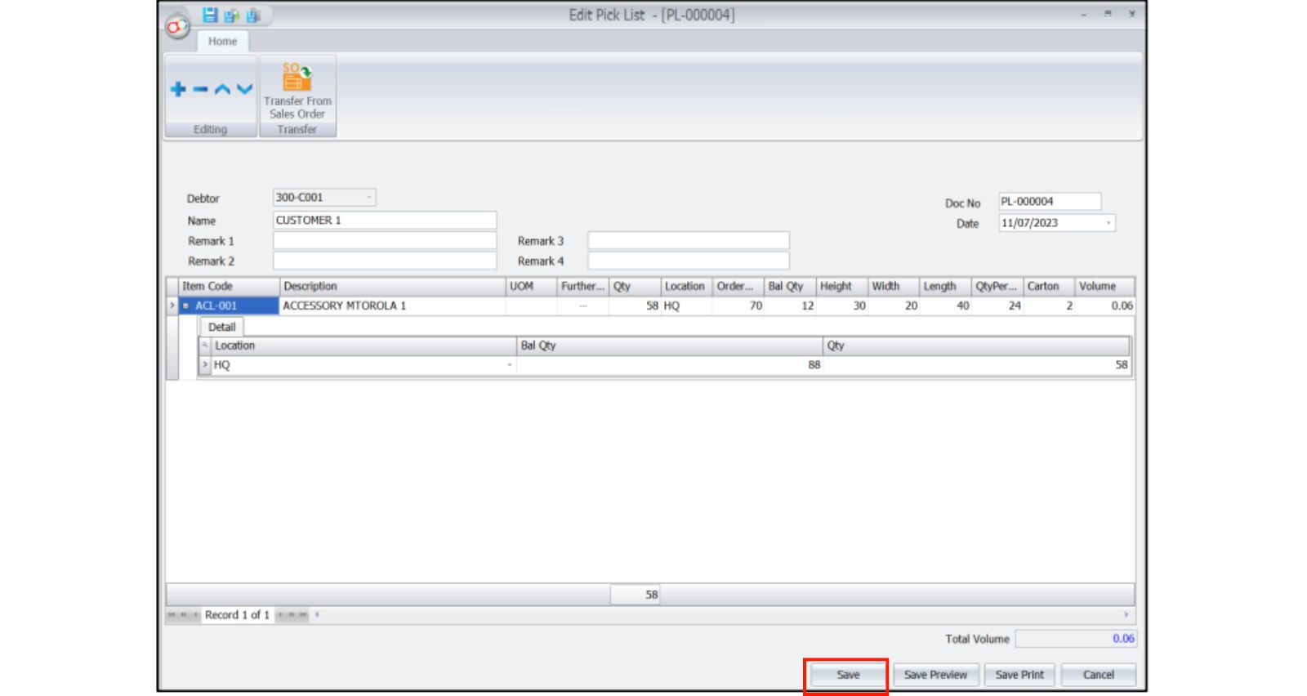The image size is (1307, 696).
Task: Click the blue plus add-row icon
Action: (x=178, y=89)
